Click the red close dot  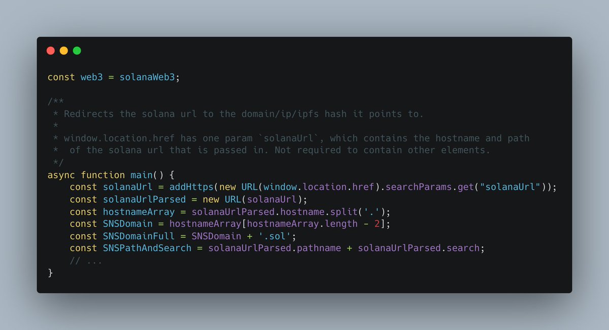point(51,51)
